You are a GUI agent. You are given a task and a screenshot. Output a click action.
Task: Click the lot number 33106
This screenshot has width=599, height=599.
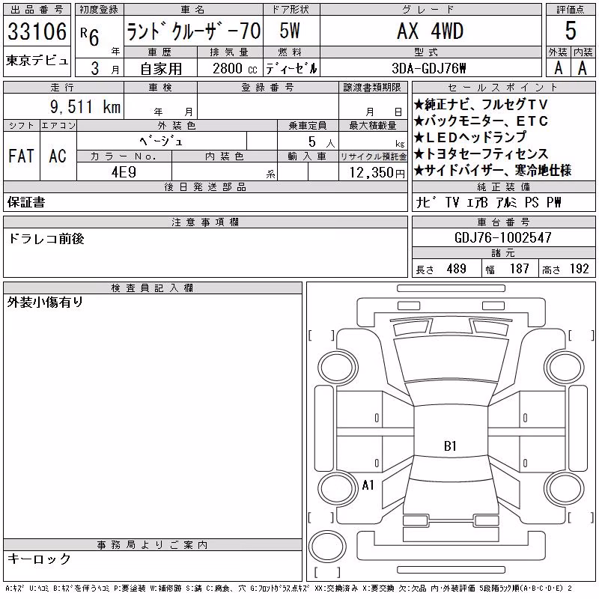pyautogui.click(x=37, y=31)
